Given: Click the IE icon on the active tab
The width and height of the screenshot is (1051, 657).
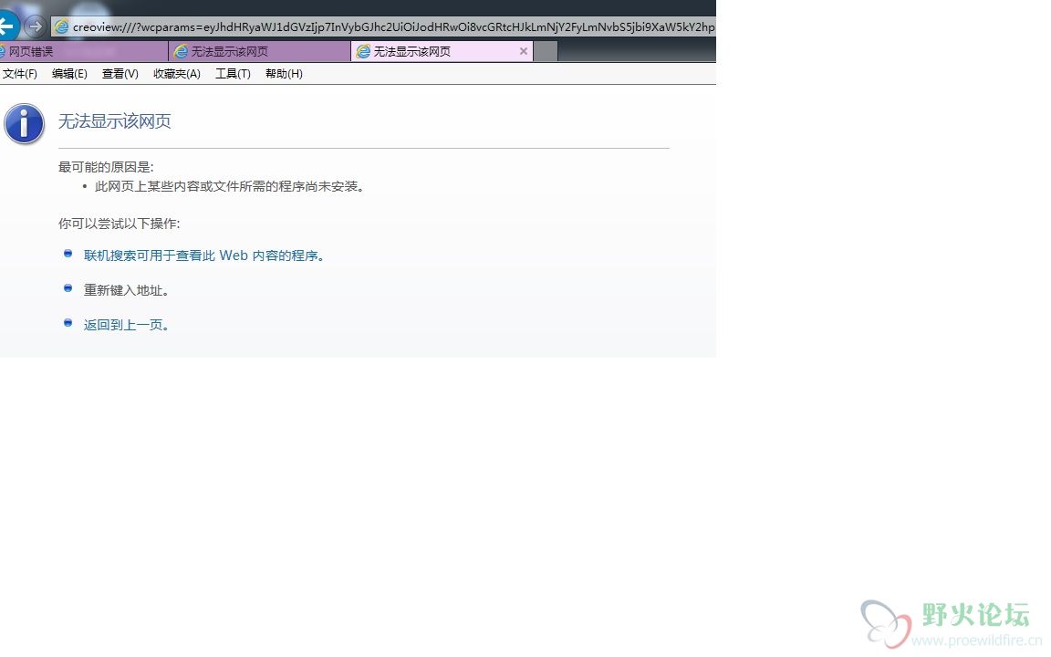Looking at the screenshot, I should (362, 52).
